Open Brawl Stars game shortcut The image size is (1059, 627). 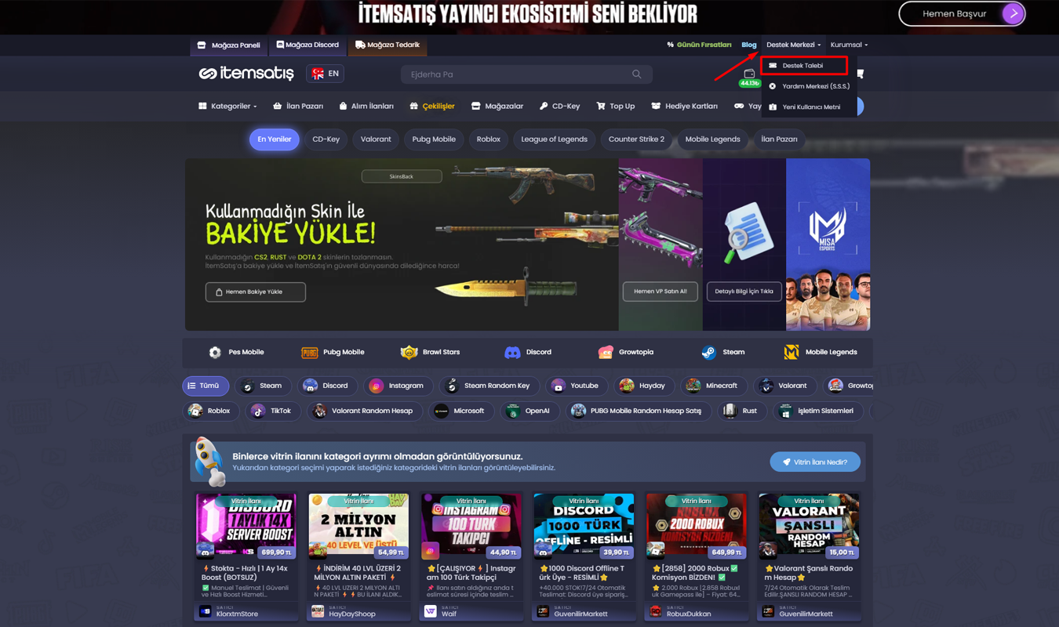[x=430, y=353]
